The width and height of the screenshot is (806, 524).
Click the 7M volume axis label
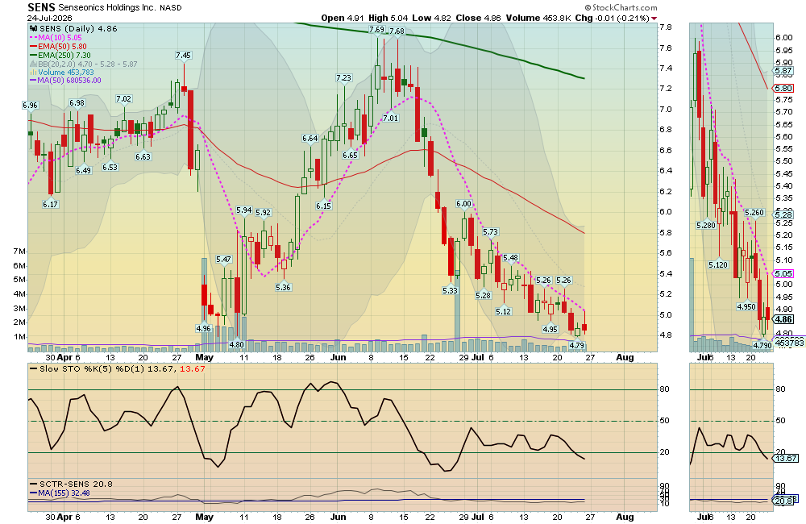point(19,252)
